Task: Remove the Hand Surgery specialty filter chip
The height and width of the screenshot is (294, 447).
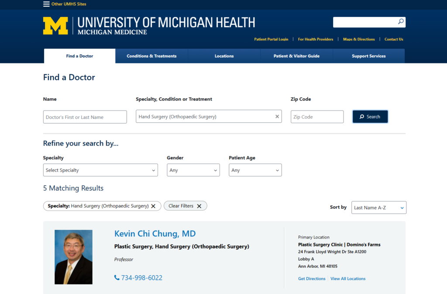Action: pos(153,206)
